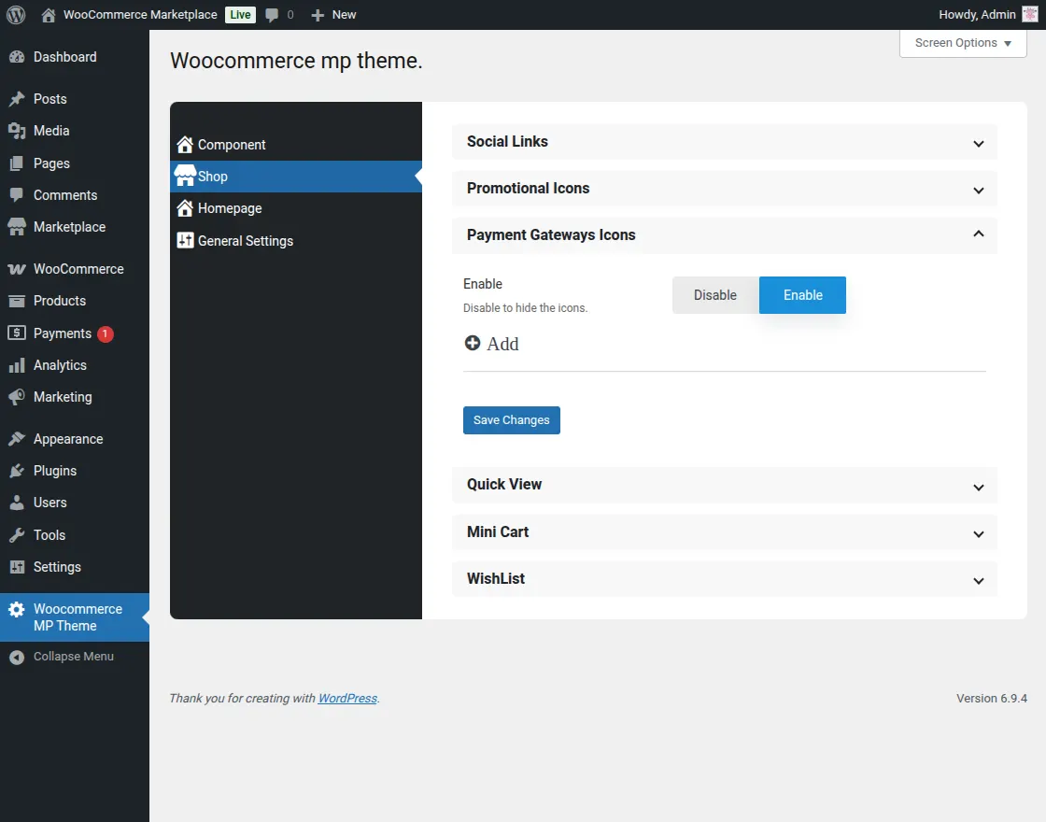Click the Shop storefront icon
The width and height of the screenshot is (1046, 822).
tap(185, 176)
